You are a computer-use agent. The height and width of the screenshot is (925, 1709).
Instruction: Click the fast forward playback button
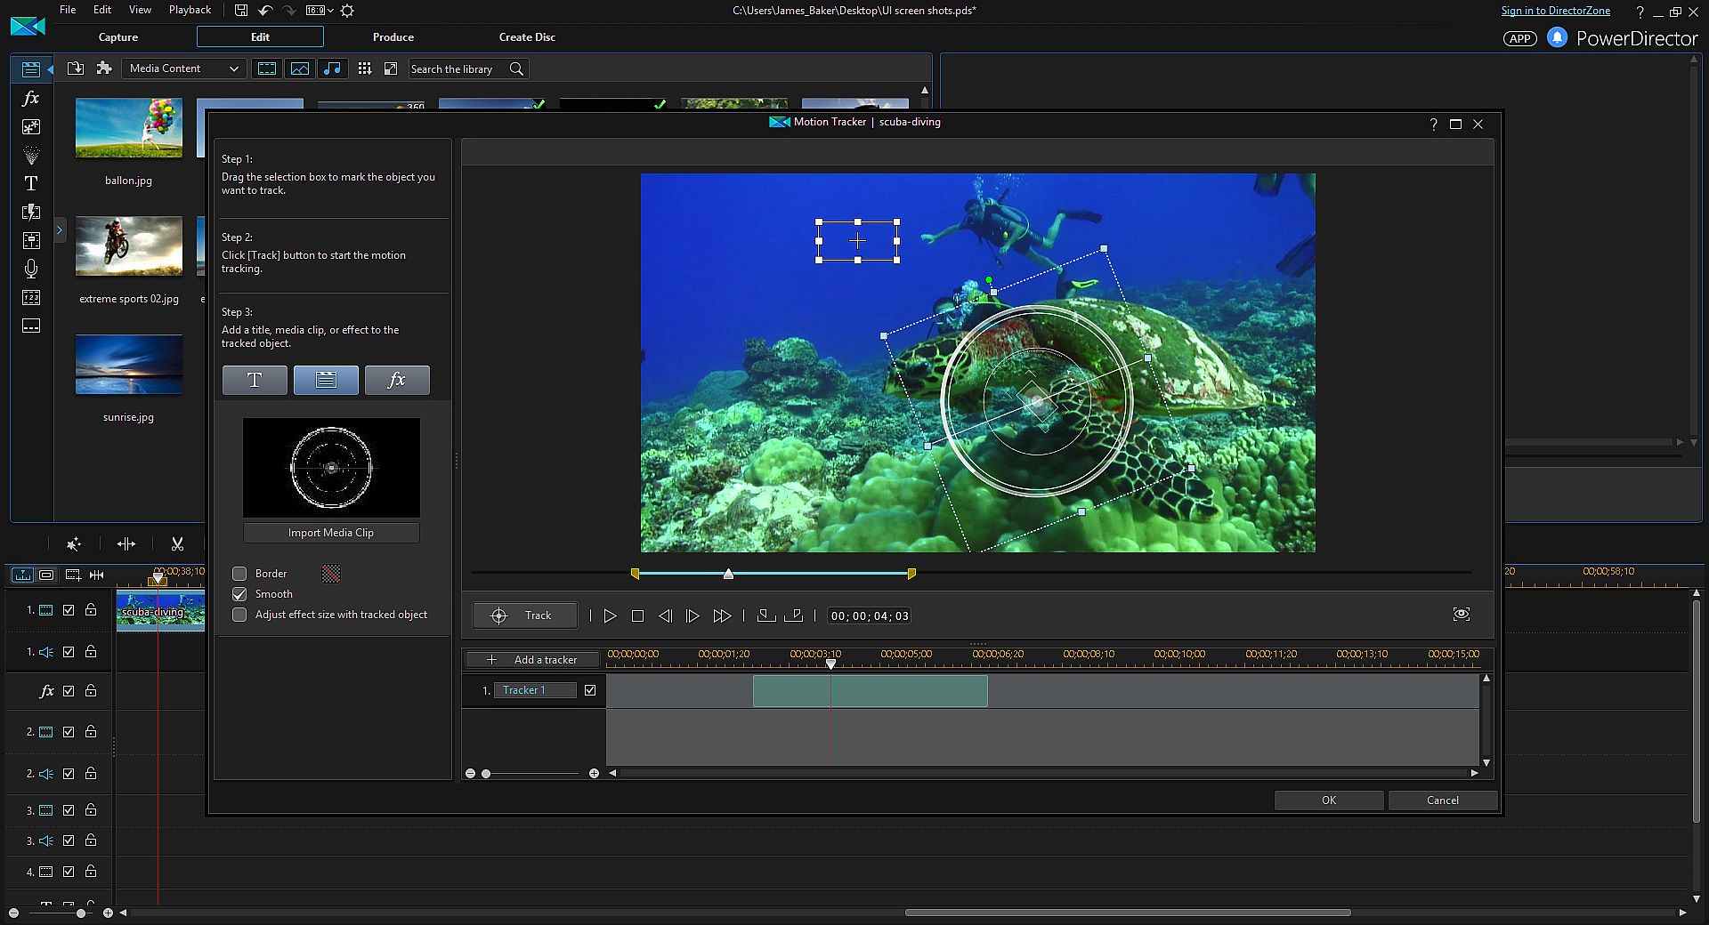point(722,615)
